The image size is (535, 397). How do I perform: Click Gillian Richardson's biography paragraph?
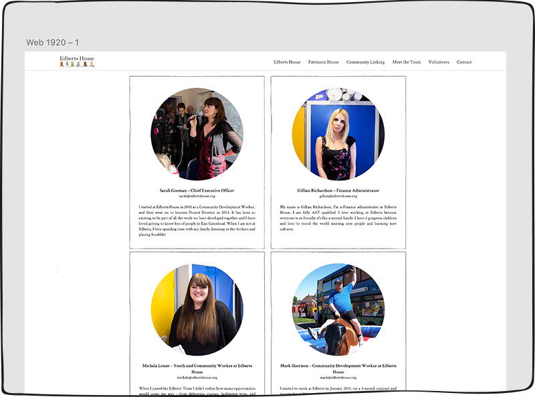pos(338,218)
